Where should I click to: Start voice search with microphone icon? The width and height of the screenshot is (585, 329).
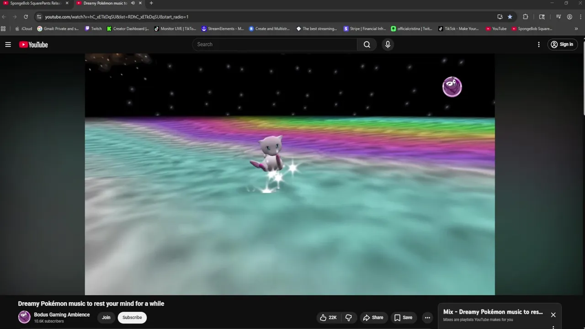click(388, 44)
